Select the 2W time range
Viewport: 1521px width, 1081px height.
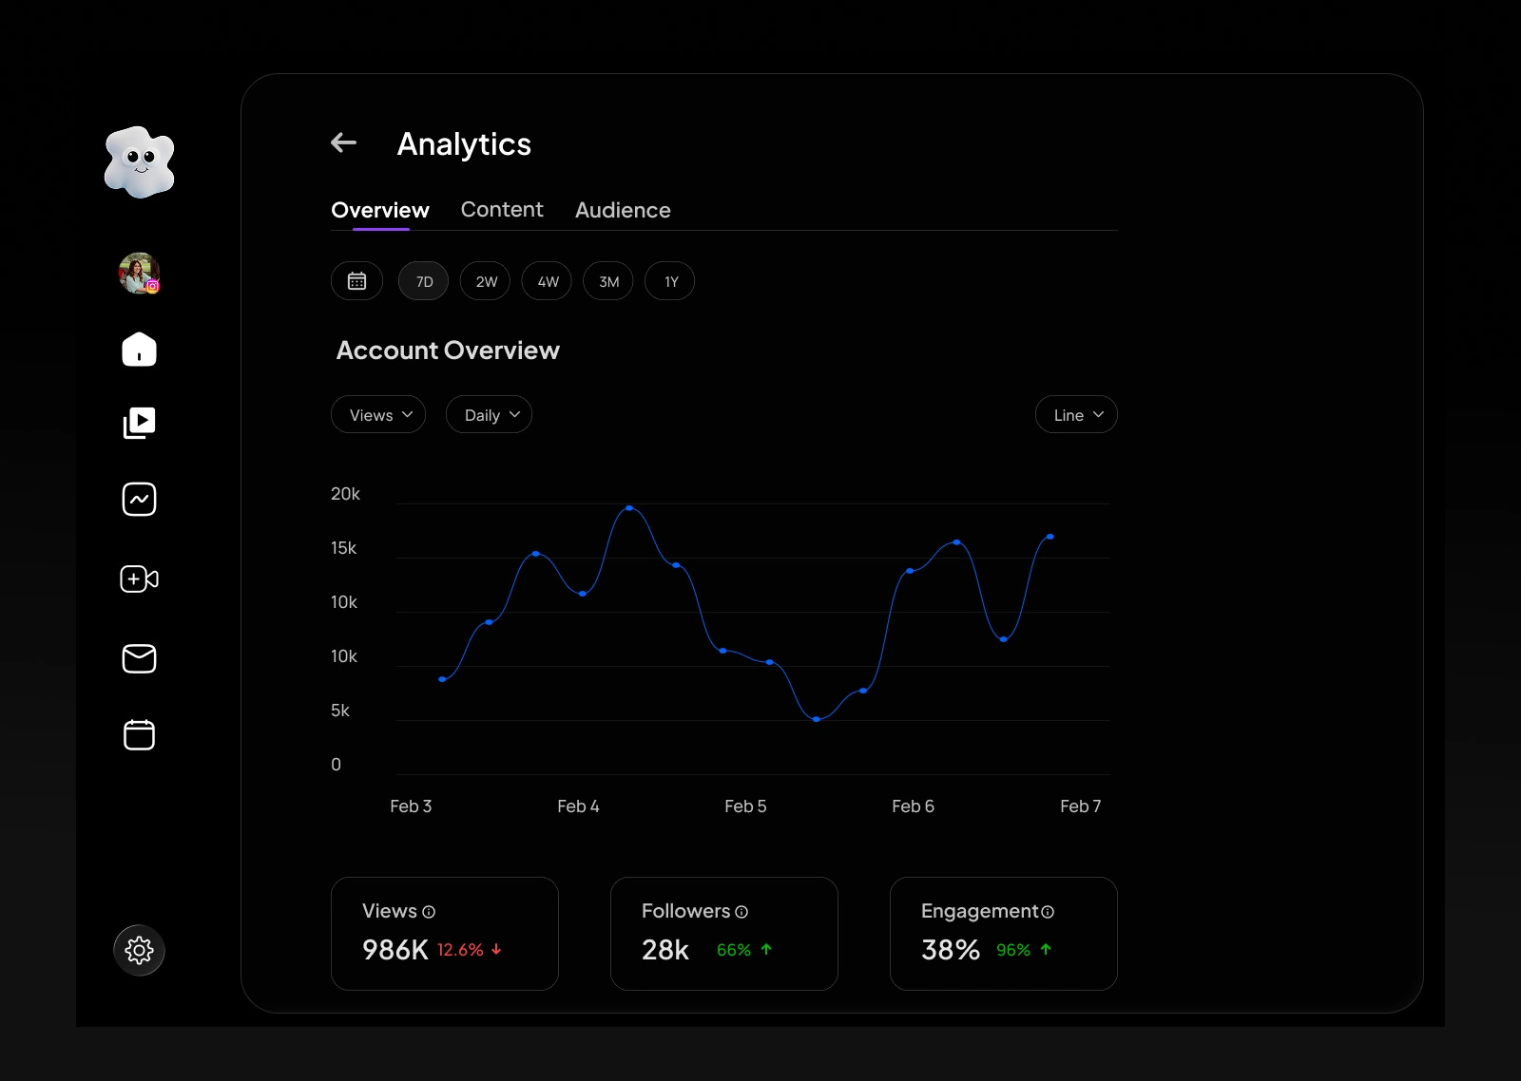[486, 281]
